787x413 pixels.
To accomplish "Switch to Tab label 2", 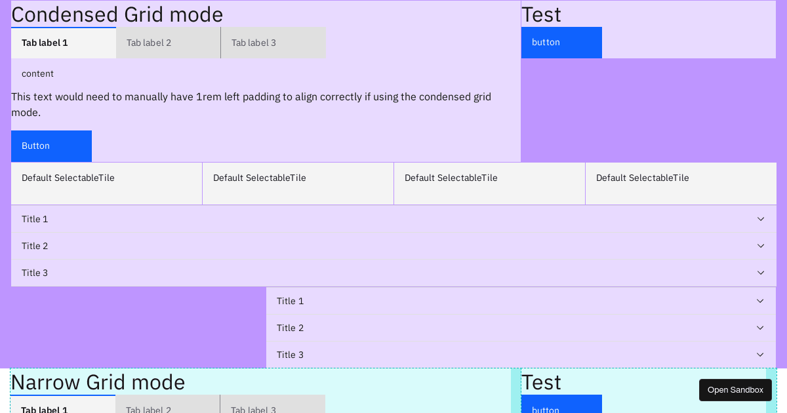I will tap(168, 42).
